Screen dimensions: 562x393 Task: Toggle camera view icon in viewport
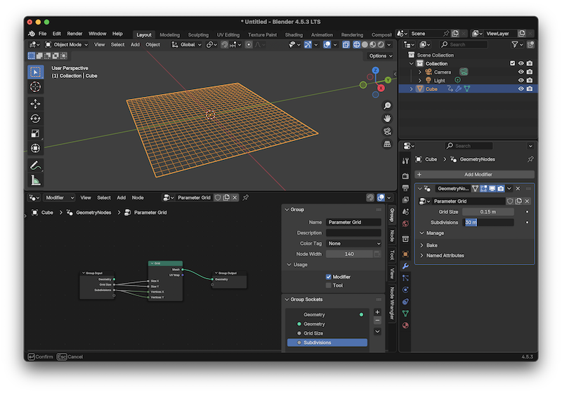pos(387,131)
